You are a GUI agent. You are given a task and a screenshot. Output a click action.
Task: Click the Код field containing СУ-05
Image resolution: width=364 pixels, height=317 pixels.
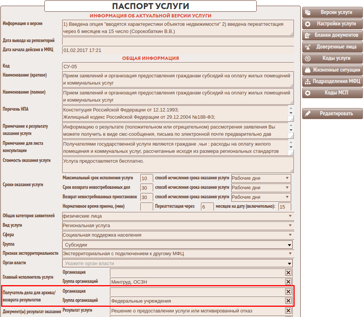pyautogui.click(x=177, y=67)
